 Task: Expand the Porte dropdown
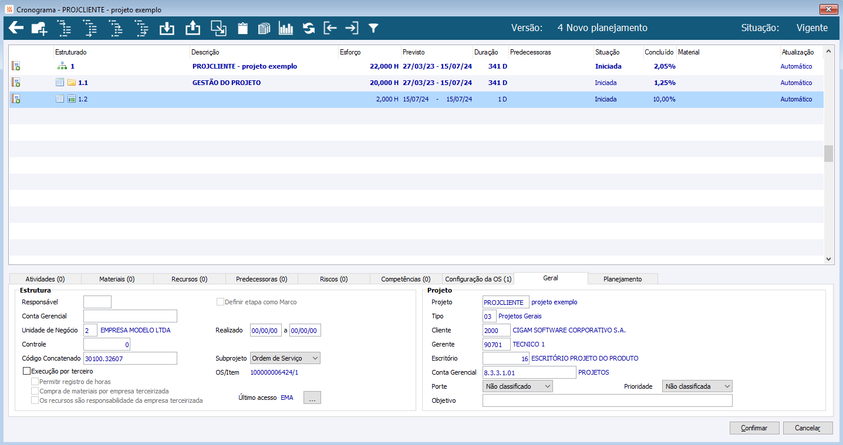click(x=517, y=386)
